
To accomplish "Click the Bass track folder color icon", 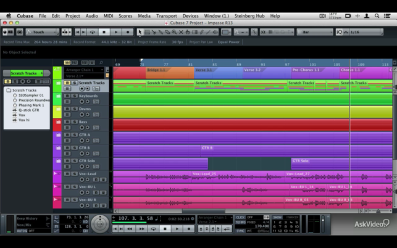I will [x=57, y=122].
